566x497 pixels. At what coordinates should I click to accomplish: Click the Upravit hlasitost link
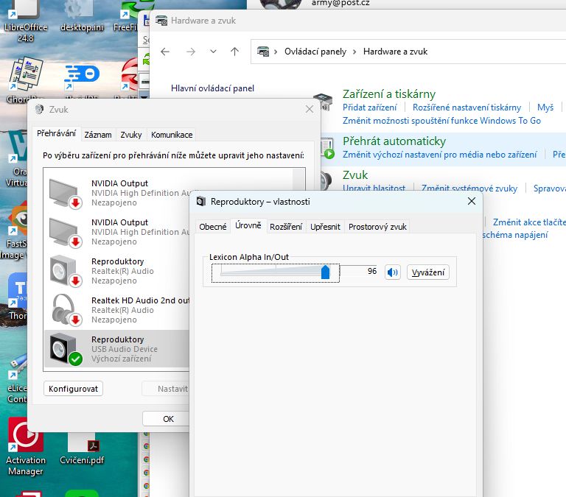374,188
